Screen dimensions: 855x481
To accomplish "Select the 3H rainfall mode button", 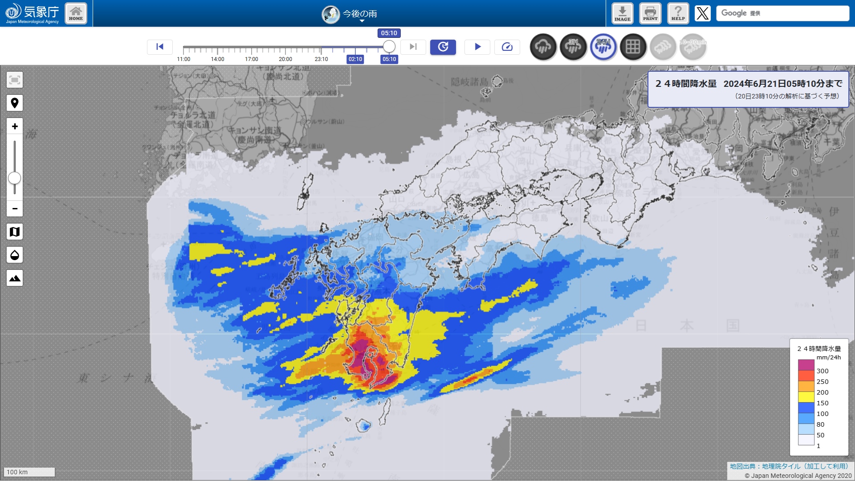I will click(573, 47).
